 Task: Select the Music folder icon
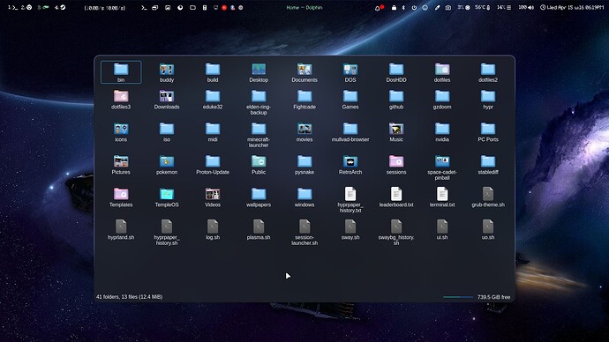tap(396, 129)
